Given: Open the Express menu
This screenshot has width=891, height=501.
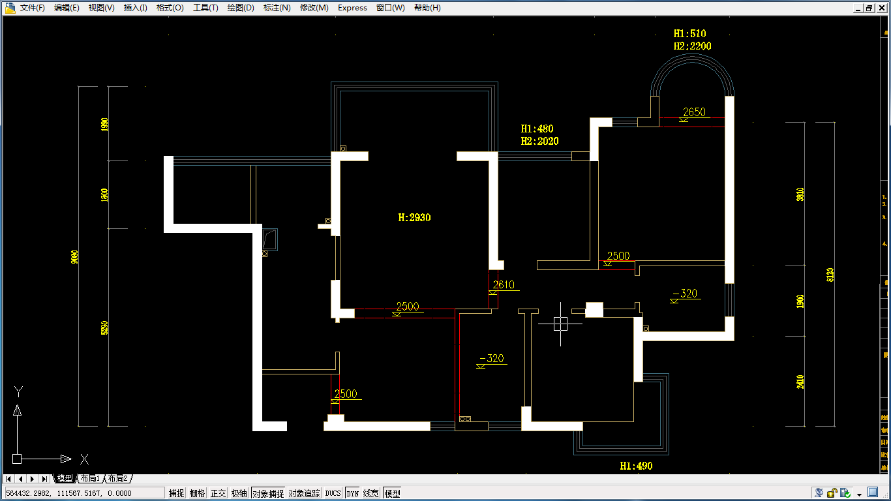Looking at the screenshot, I should tap(352, 8).
